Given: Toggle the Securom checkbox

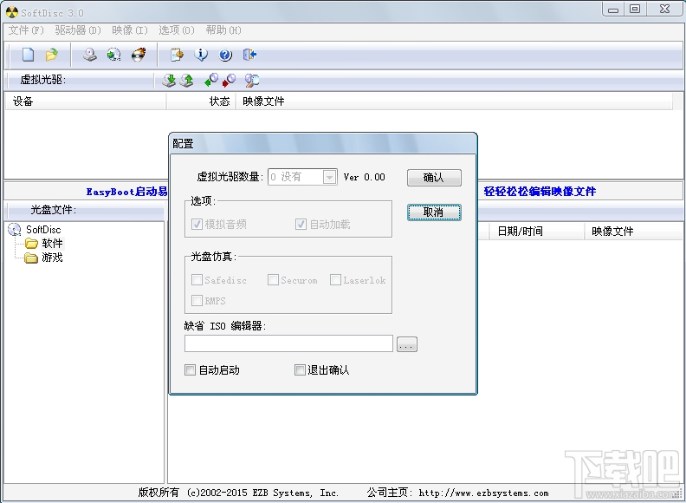Looking at the screenshot, I should click(273, 279).
